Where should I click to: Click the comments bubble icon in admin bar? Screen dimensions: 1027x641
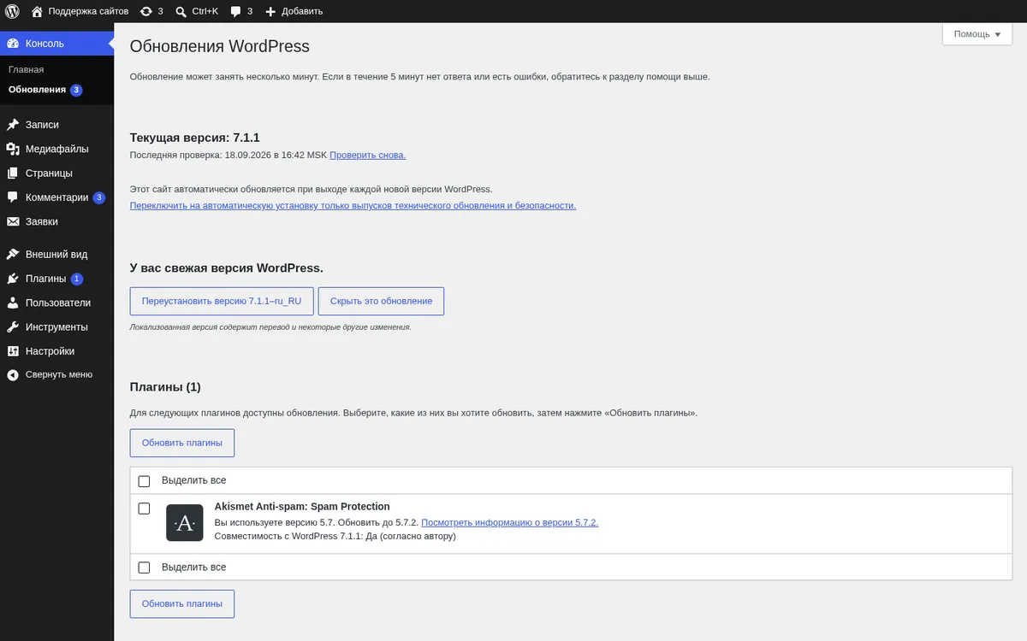[236, 11]
